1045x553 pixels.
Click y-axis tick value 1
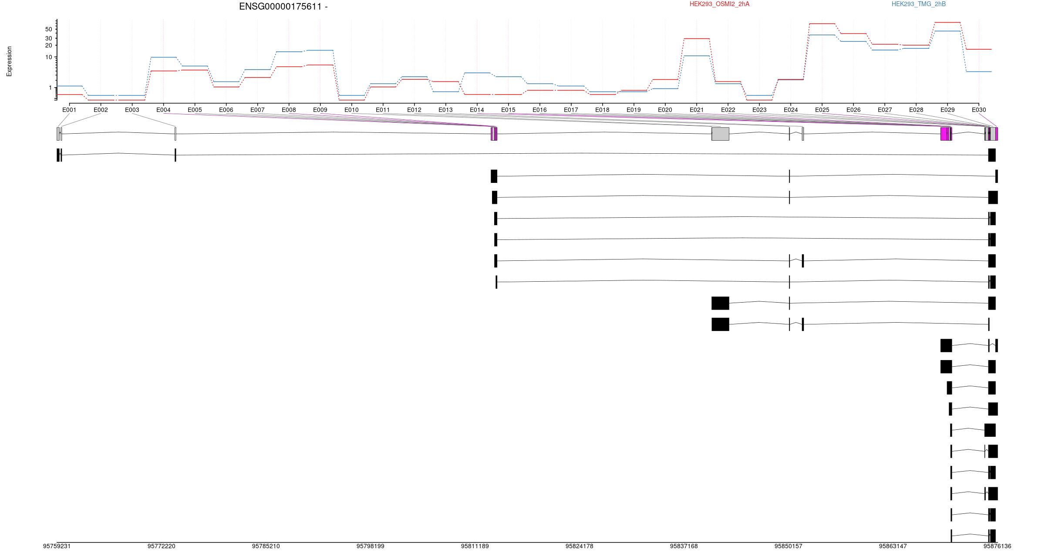tap(51, 88)
